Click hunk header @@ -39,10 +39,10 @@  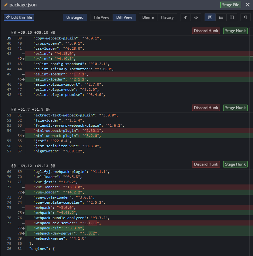pos(33,32)
